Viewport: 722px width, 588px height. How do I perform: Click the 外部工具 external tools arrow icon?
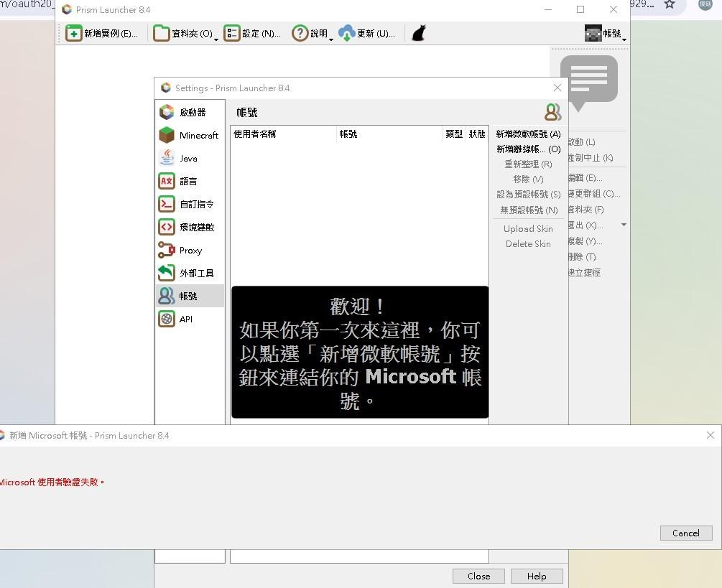(x=166, y=273)
